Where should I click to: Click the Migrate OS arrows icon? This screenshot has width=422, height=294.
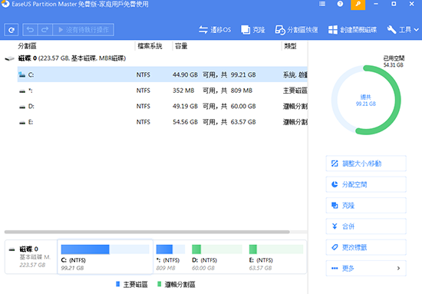pyautogui.click(x=203, y=30)
